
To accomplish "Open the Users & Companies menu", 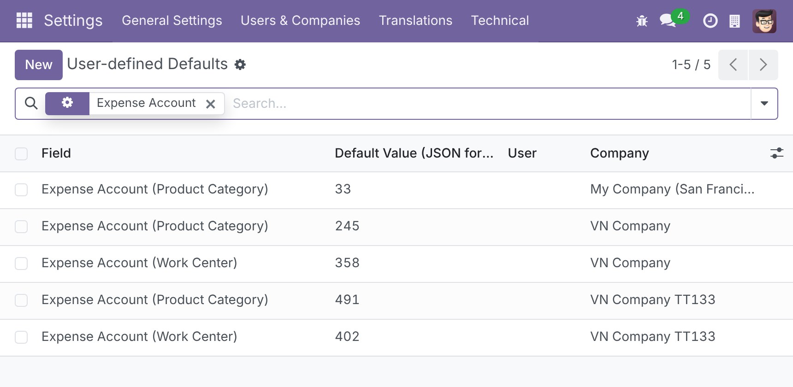I will pos(300,20).
